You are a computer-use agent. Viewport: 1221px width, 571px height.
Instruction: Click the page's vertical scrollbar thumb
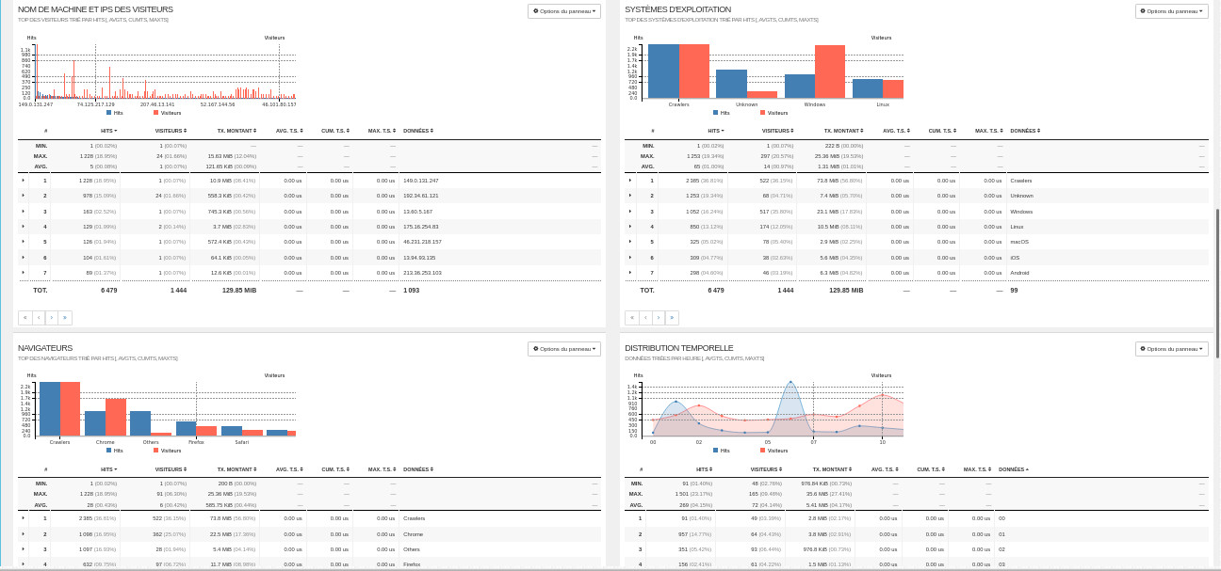point(1217,282)
